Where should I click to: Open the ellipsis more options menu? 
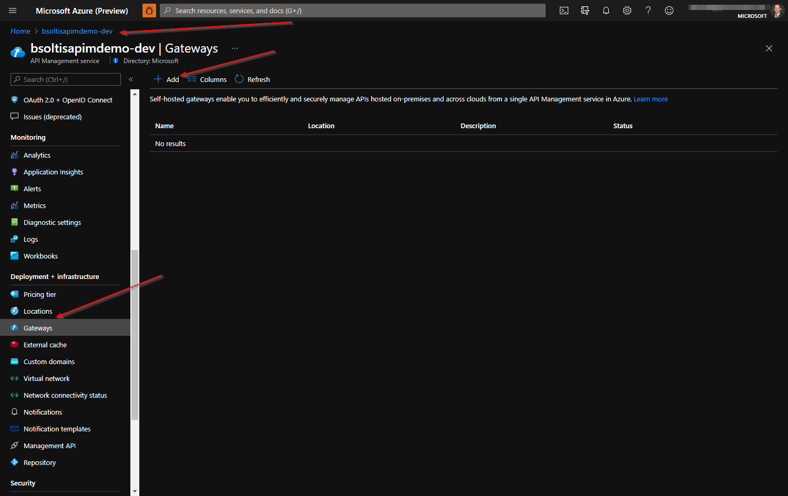(x=235, y=48)
